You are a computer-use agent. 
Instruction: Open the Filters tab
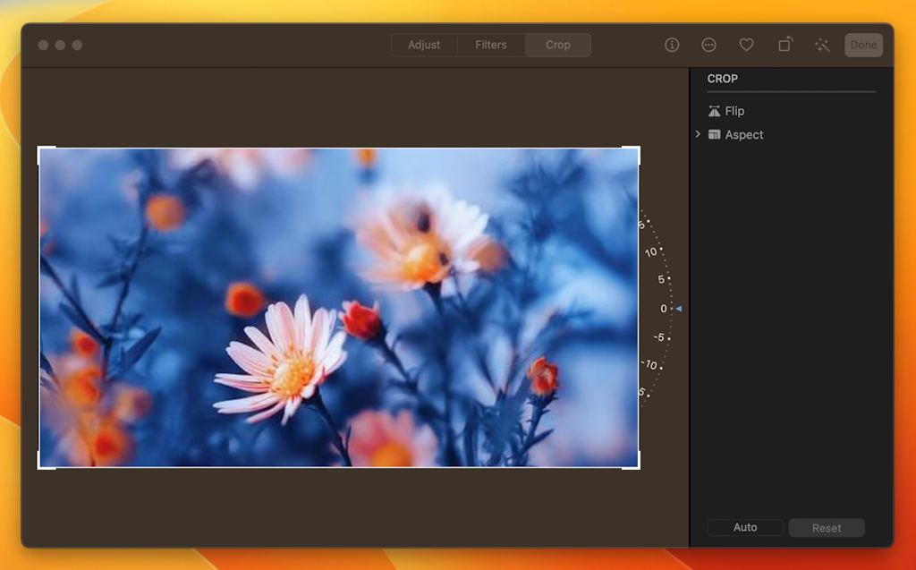coord(490,45)
